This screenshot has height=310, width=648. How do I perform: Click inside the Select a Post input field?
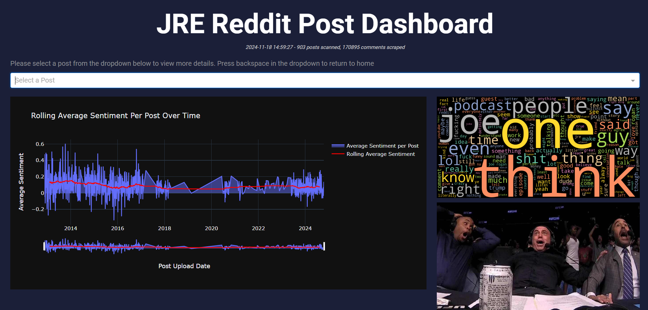tap(103, 80)
